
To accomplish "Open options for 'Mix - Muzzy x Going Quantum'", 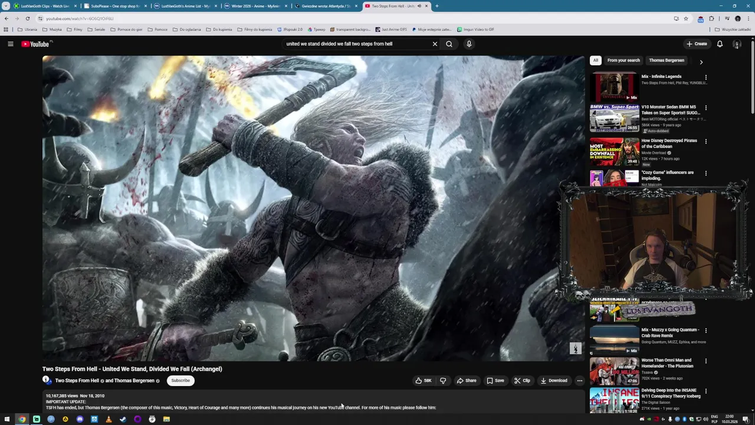I will [x=705, y=331].
